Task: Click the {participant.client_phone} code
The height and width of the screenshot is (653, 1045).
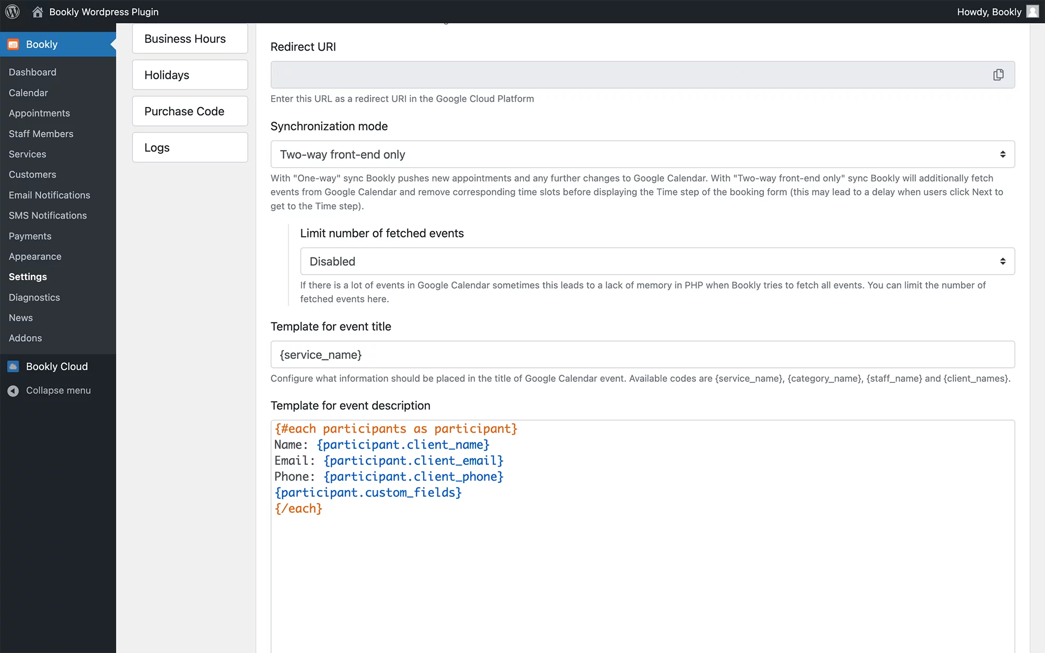Action: click(x=413, y=477)
